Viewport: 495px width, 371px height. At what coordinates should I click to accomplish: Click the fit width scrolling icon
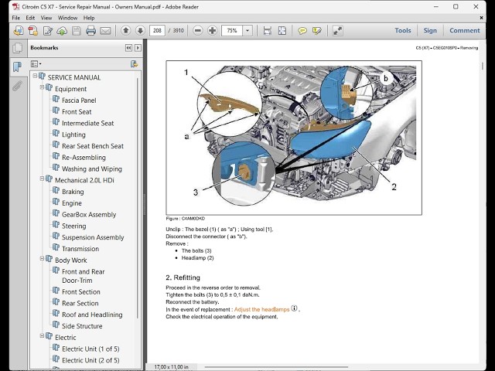coord(268,31)
